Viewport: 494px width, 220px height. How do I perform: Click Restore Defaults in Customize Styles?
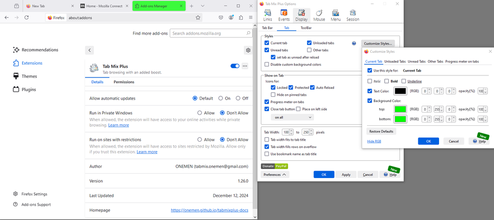(x=381, y=131)
